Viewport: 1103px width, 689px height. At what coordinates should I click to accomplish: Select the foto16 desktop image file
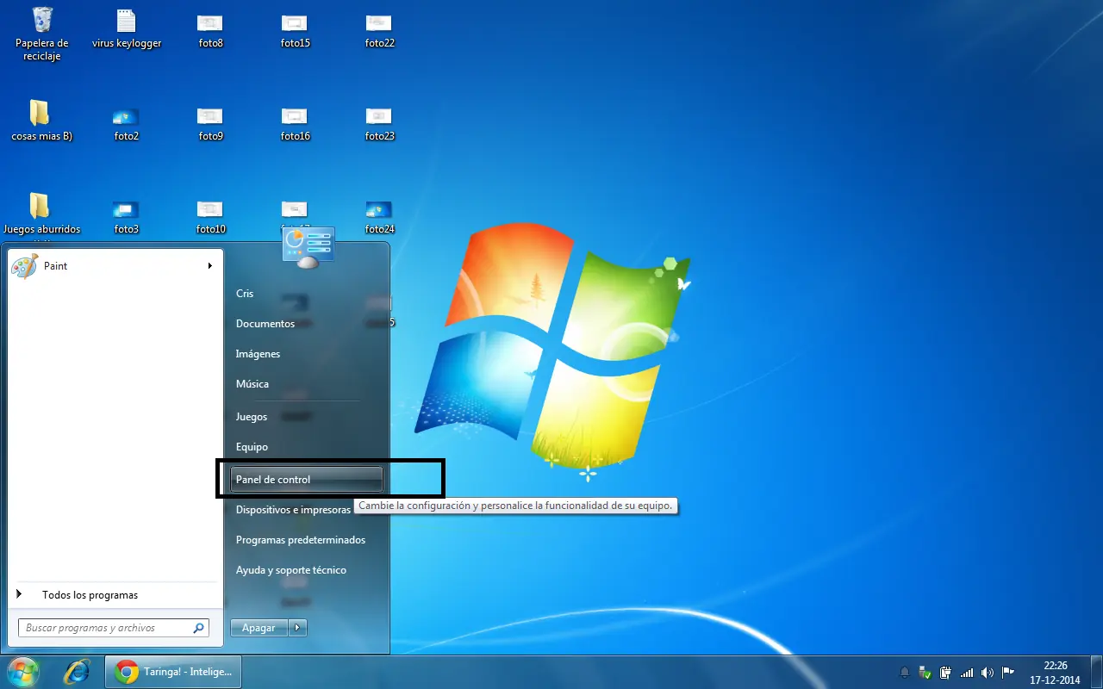click(295, 123)
